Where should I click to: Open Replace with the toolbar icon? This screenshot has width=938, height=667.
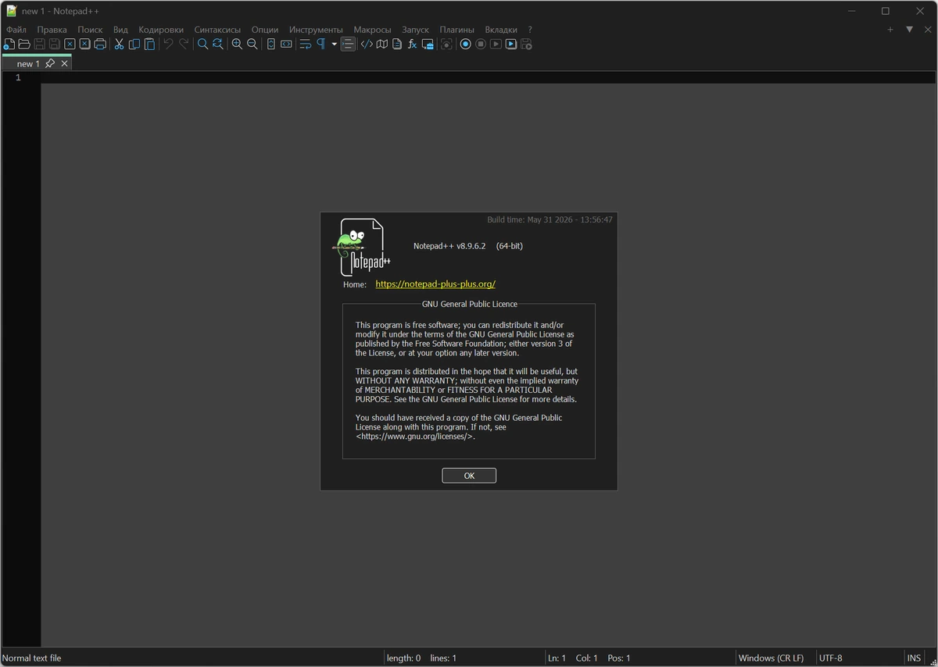pos(217,45)
